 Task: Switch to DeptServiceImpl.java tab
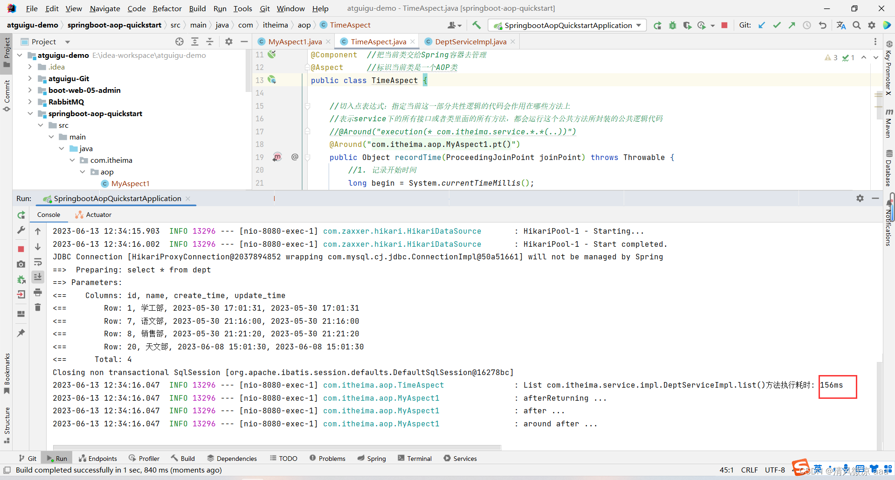coord(470,42)
